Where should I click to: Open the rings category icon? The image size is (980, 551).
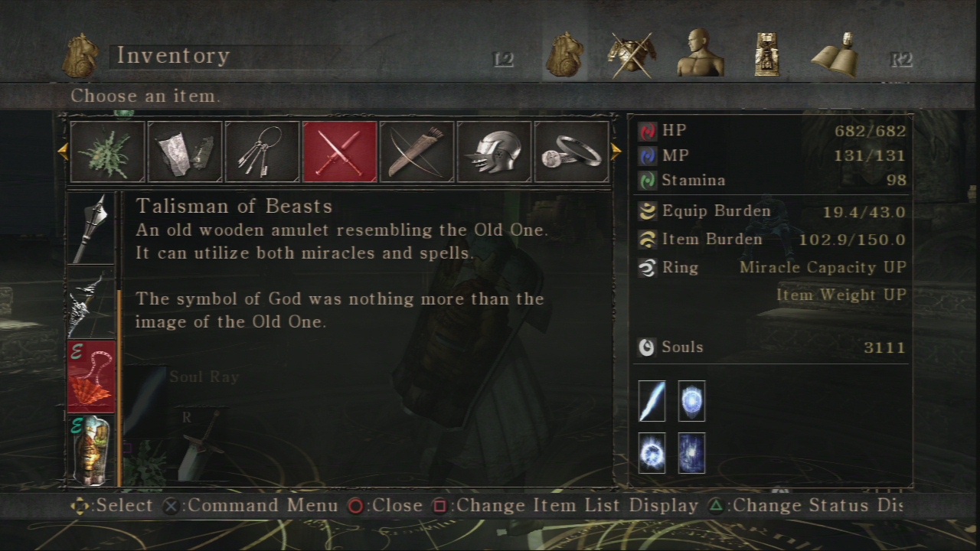[x=571, y=152]
